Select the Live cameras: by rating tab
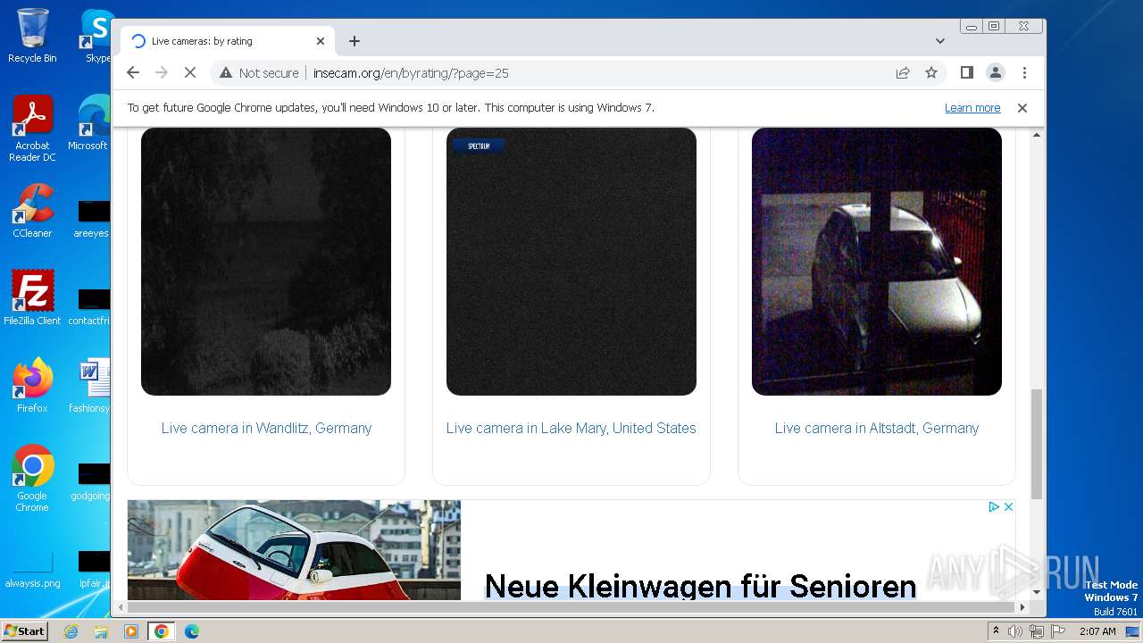The width and height of the screenshot is (1143, 643). 228,41
